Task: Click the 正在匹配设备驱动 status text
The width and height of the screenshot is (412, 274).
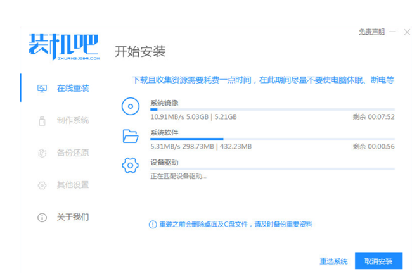Action: click(x=178, y=176)
